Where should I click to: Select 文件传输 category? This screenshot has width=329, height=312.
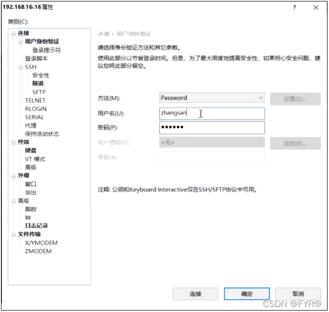click(x=29, y=234)
